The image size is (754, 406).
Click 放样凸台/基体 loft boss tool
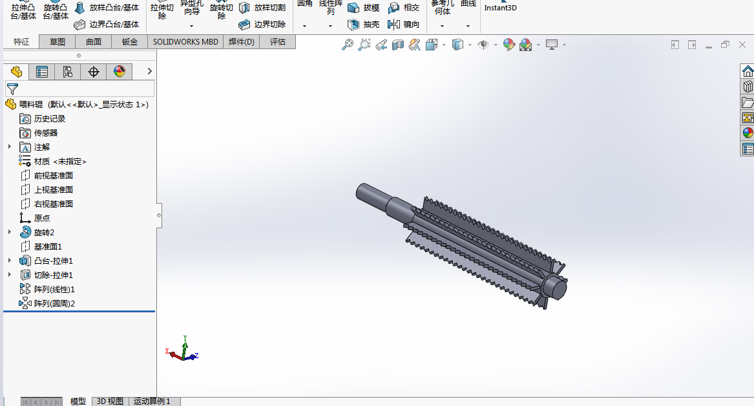pyautogui.click(x=107, y=8)
